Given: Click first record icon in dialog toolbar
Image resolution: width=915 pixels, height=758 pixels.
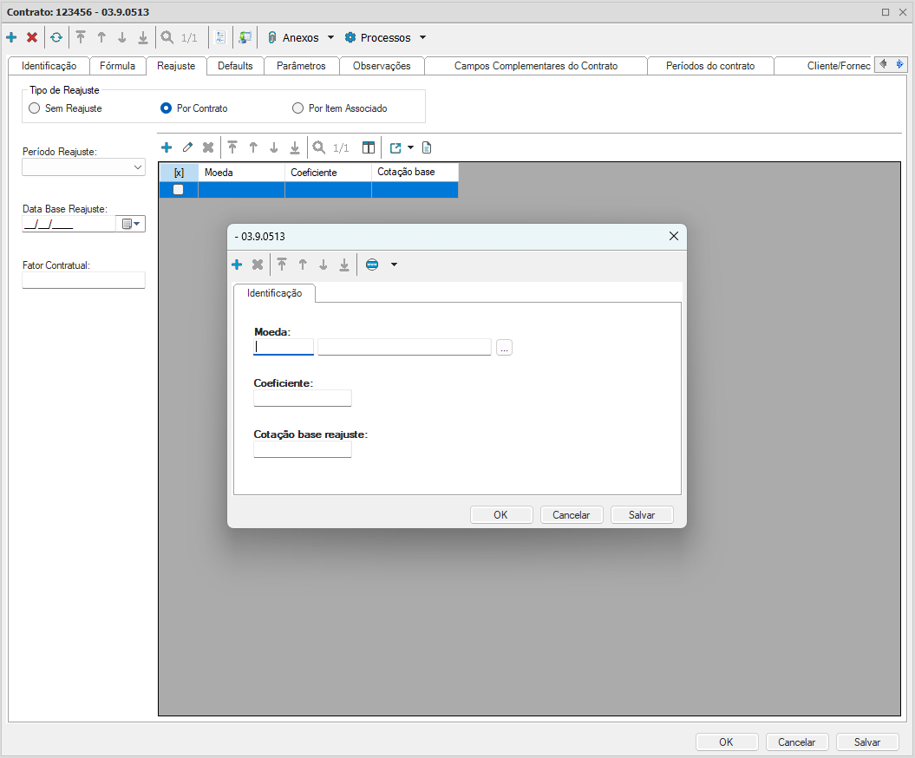Looking at the screenshot, I should pyautogui.click(x=282, y=265).
